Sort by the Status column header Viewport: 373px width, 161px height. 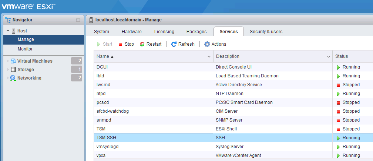(x=353, y=56)
